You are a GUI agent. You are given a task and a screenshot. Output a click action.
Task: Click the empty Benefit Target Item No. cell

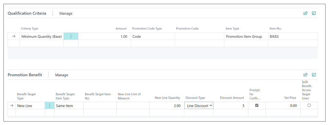pos(100,106)
